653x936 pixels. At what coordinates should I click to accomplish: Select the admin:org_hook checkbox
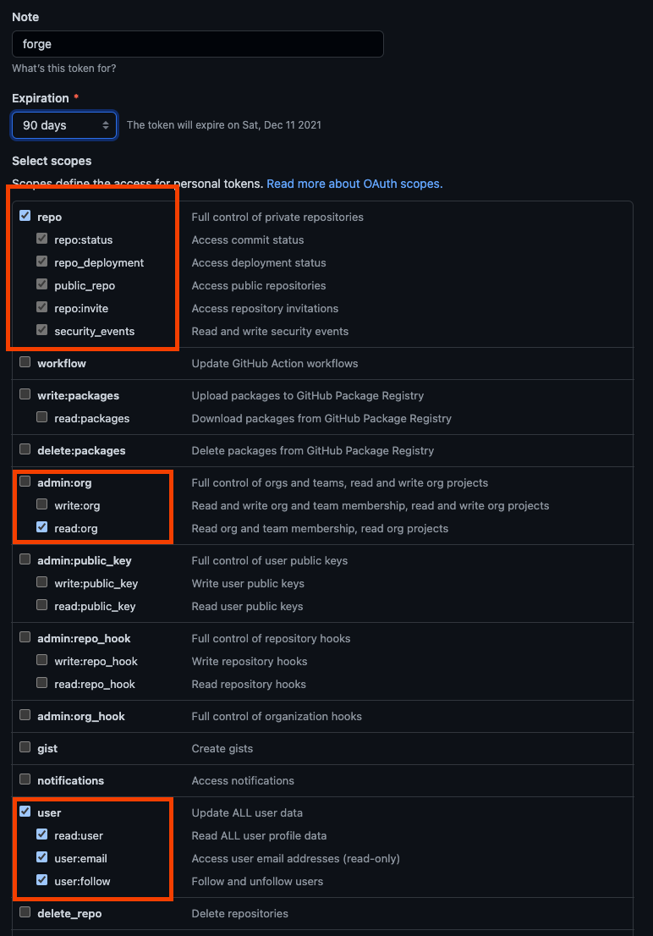25,714
